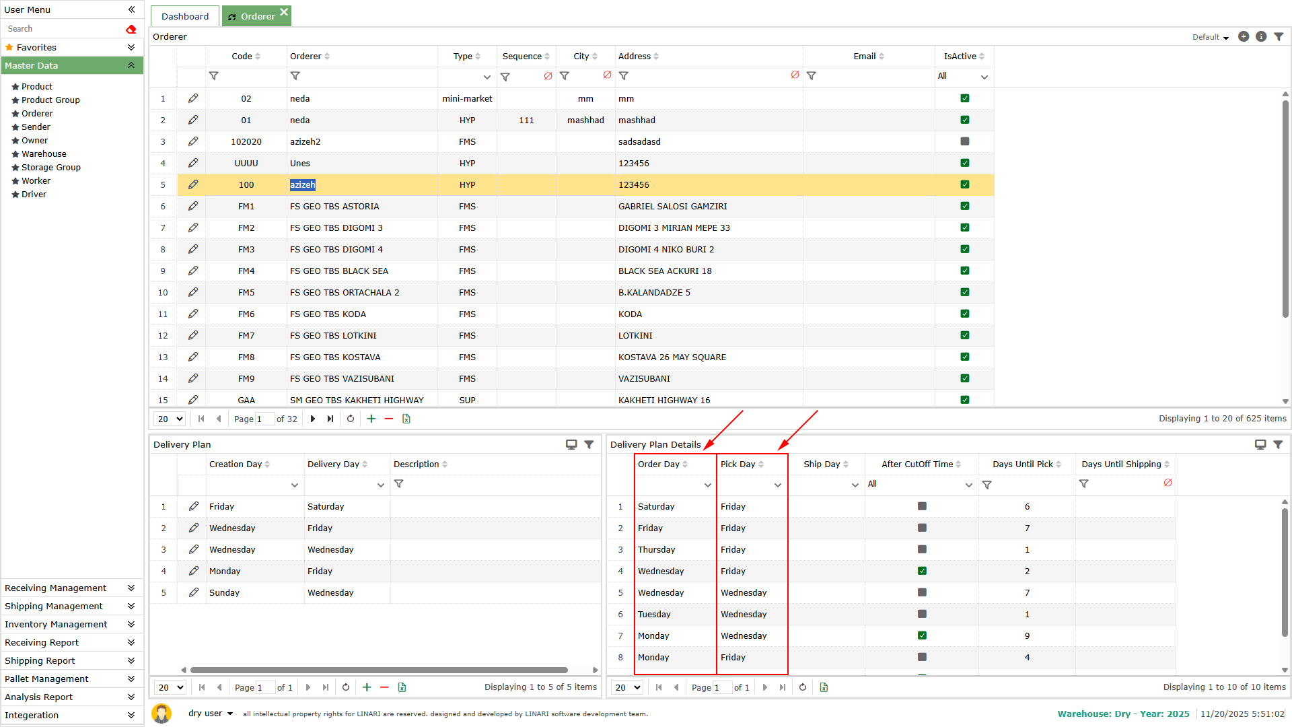The image size is (1292, 727).
Task: Uncheck IsActive for FS GEO TBS ASTORIA
Action: click(x=964, y=206)
